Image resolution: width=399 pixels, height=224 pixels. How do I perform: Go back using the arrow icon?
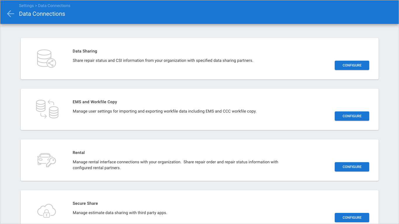pyautogui.click(x=11, y=14)
